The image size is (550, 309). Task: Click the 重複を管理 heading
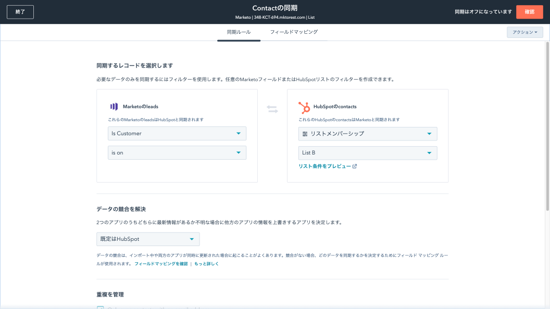click(x=110, y=294)
